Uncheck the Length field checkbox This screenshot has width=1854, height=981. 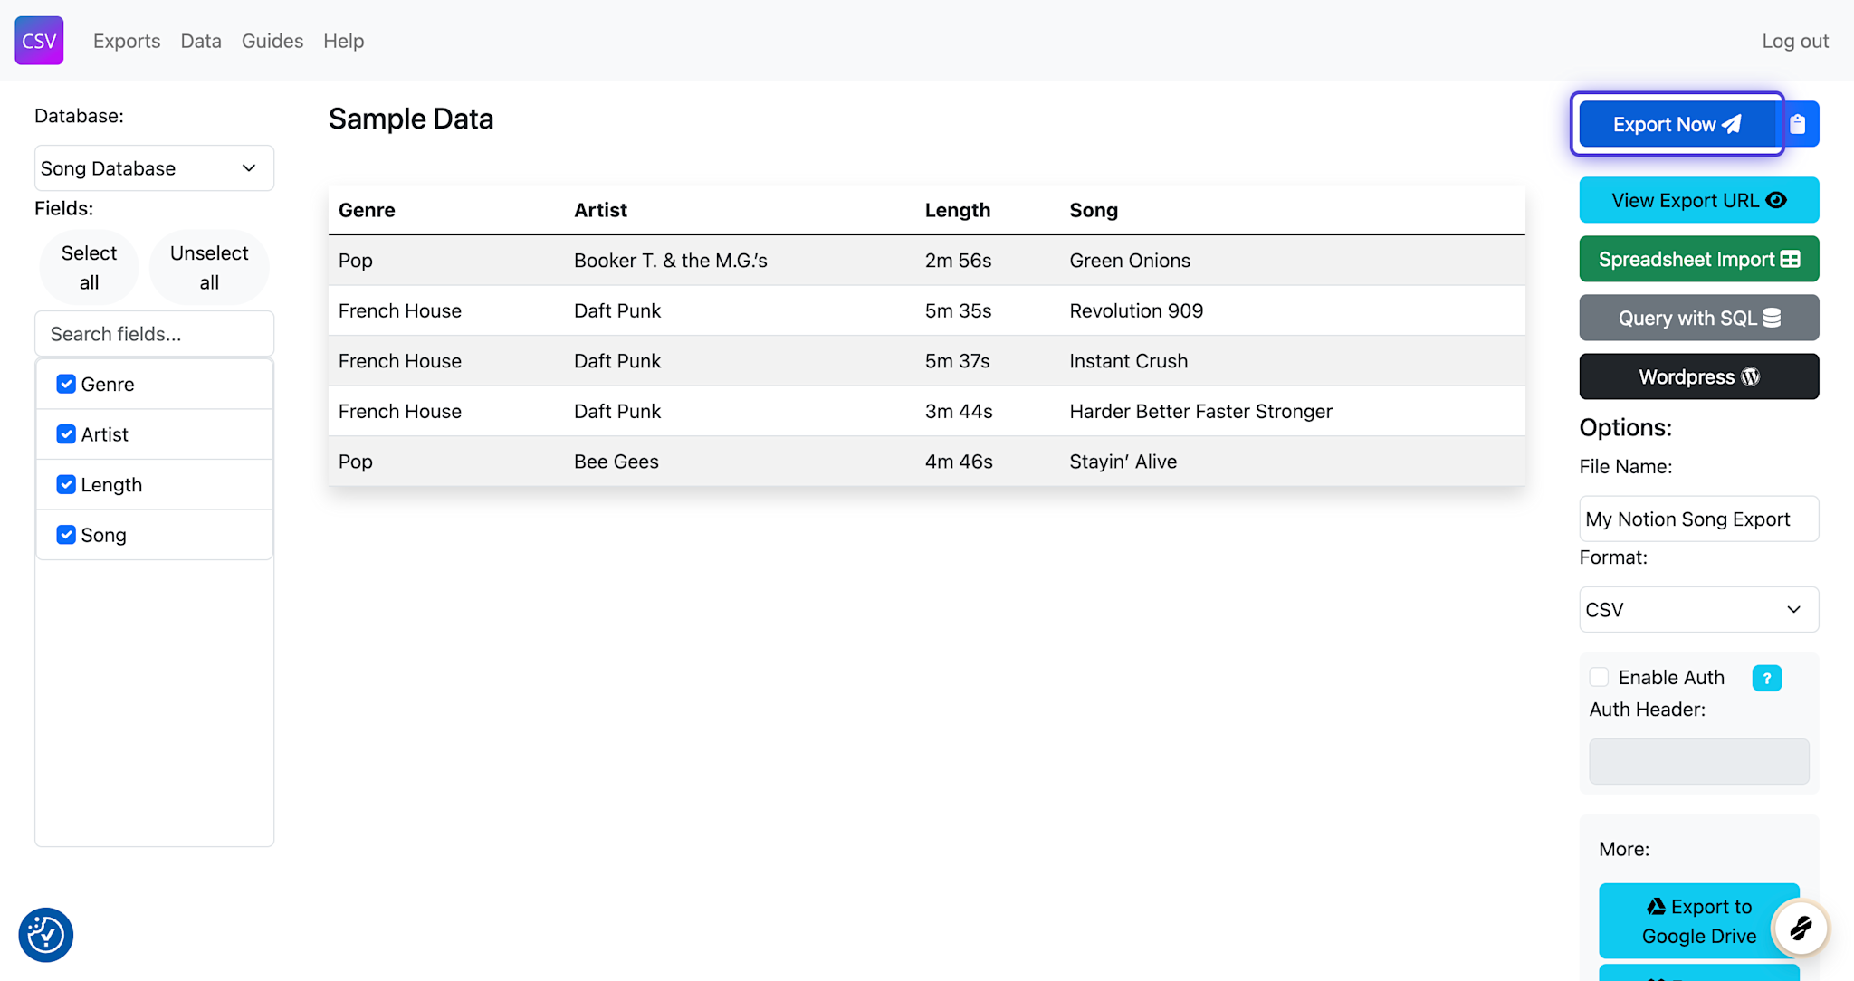point(66,484)
